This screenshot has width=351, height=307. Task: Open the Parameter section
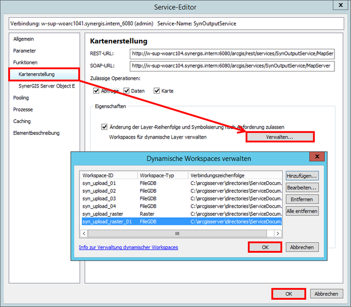(x=24, y=51)
